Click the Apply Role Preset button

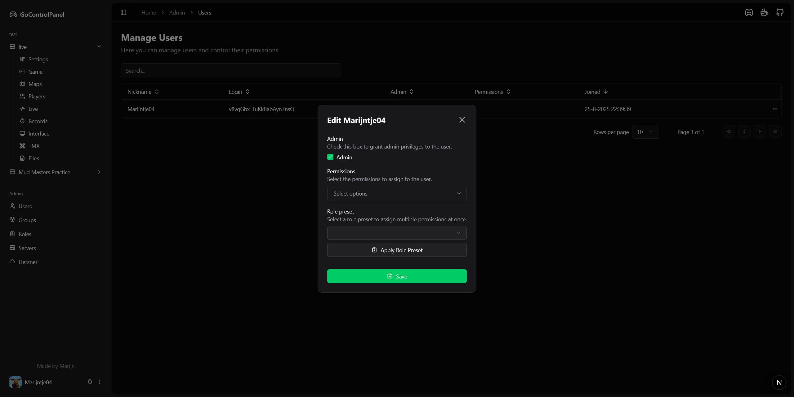(397, 250)
